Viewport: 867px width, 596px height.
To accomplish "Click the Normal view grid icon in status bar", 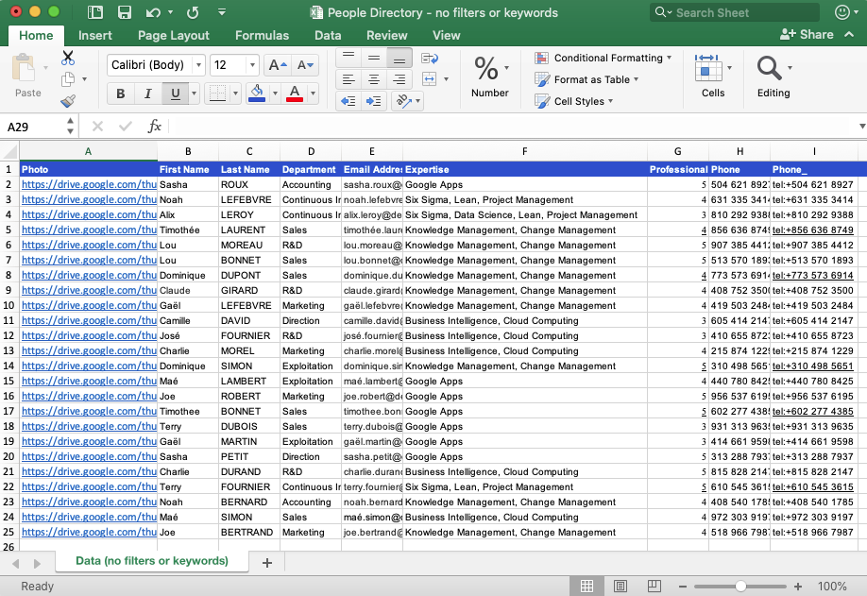I will pyautogui.click(x=586, y=586).
